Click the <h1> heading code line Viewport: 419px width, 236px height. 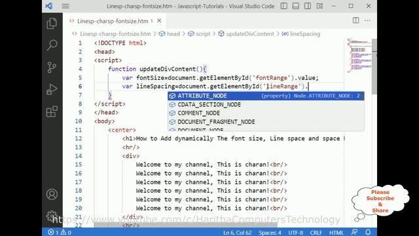(234, 138)
